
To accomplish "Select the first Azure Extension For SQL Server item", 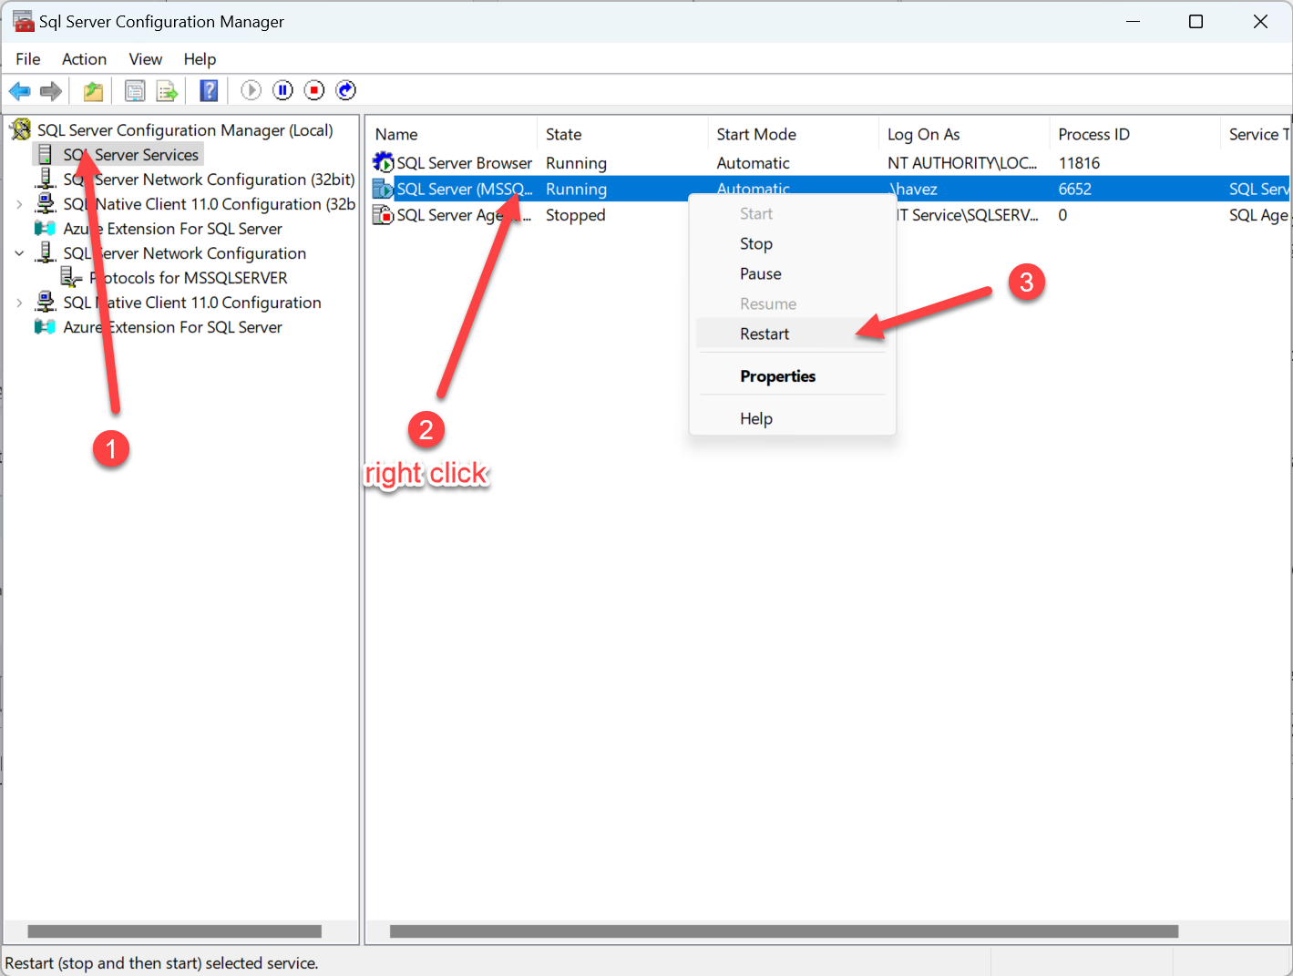I will coord(172,229).
